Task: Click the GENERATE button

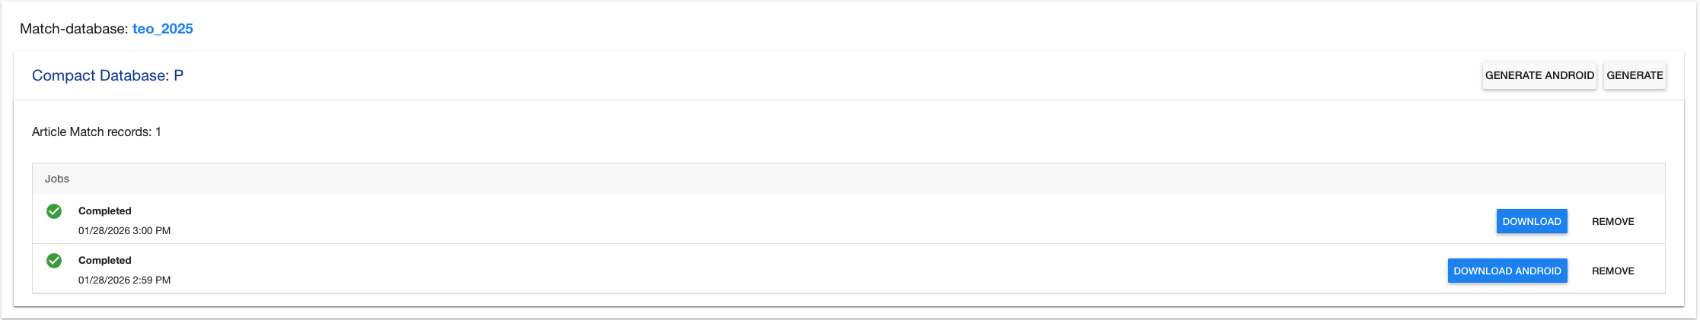Action: click(1635, 75)
